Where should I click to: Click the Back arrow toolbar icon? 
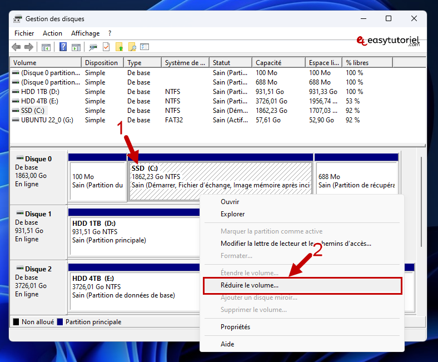[16, 47]
